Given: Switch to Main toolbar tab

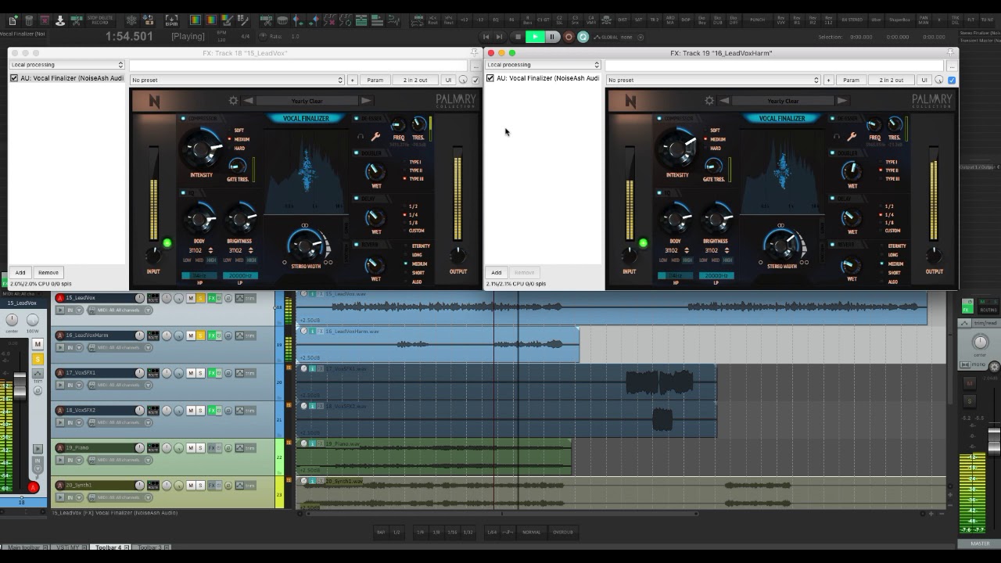Looking at the screenshot, I should (x=27, y=547).
